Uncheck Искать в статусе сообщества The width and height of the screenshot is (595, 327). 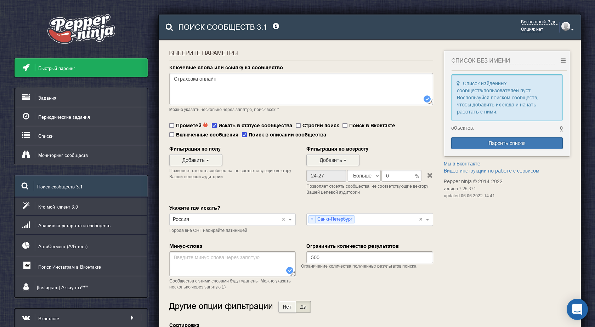(214, 125)
